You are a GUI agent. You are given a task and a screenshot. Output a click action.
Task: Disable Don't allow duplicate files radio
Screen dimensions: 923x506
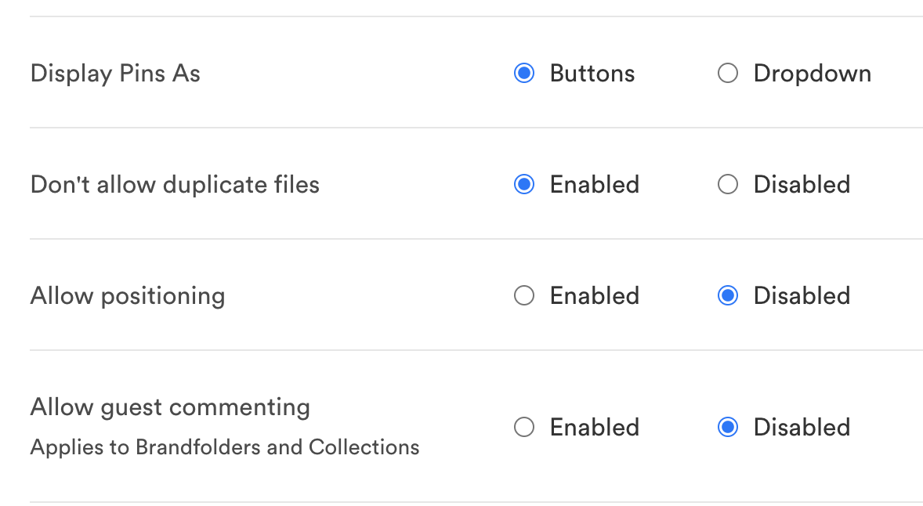pos(728,185)
